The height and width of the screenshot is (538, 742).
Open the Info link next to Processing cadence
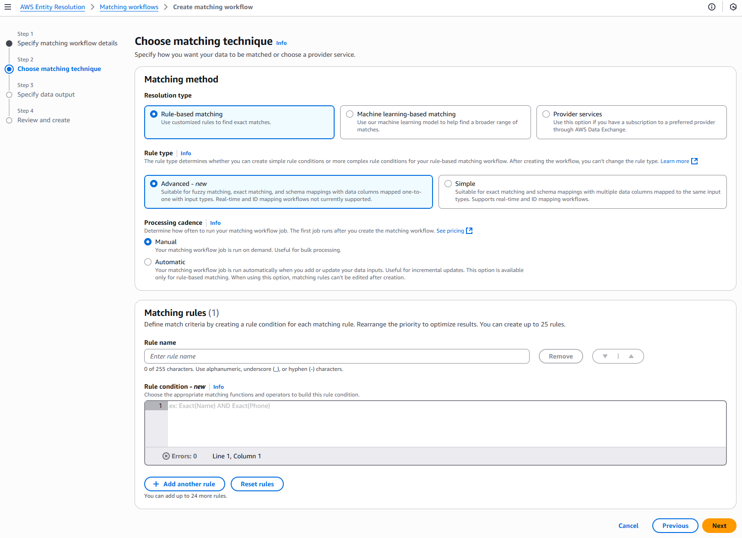click(215, 223)
